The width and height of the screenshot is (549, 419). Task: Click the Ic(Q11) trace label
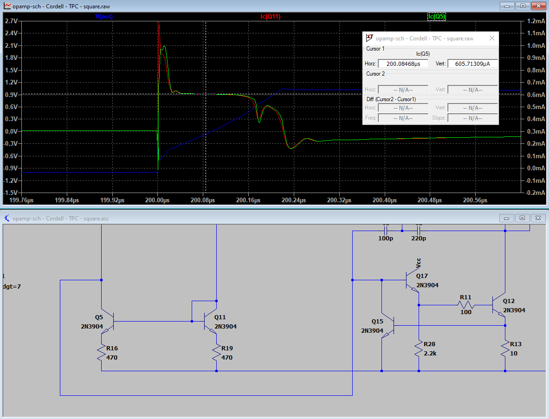pos(270,16)
